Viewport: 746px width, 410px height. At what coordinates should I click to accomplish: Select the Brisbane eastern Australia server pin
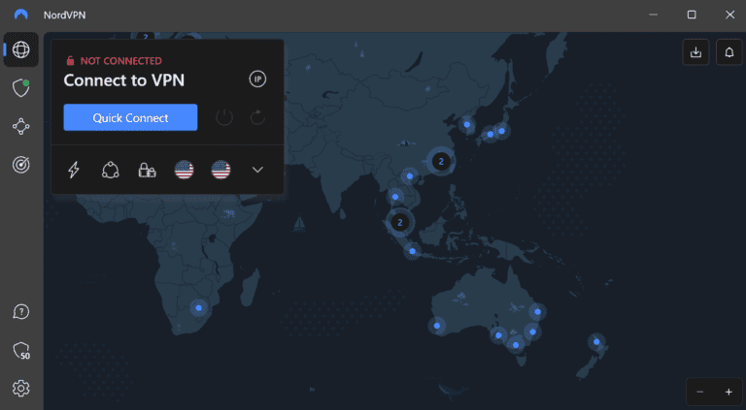[x=537, y=312]
